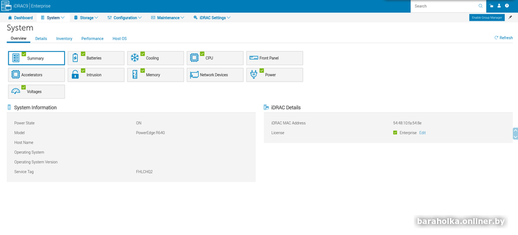Click the Operating System Version label
This screenshot has height=235, width=518.
[36, 162]
